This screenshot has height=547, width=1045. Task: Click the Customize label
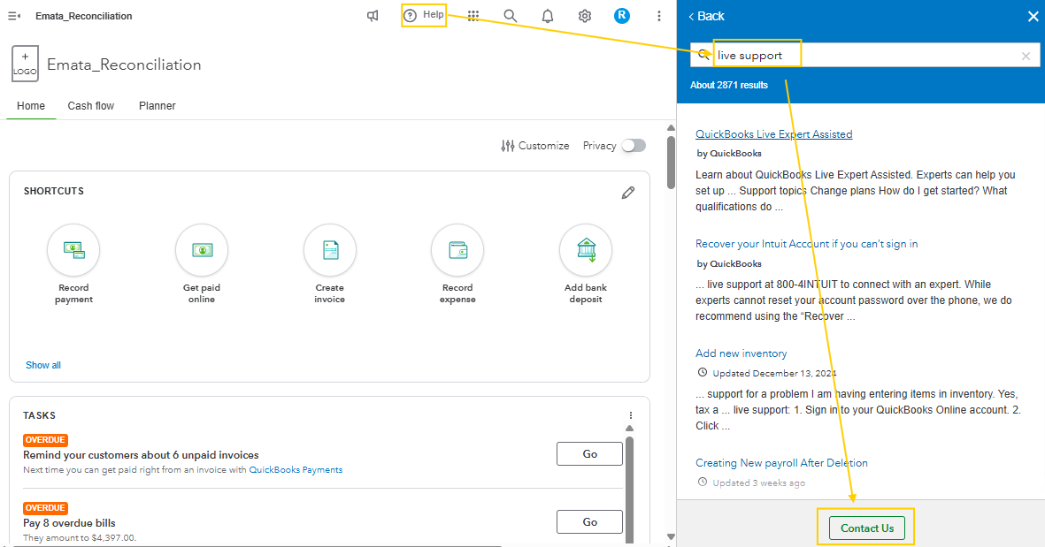tap(544, 146)
